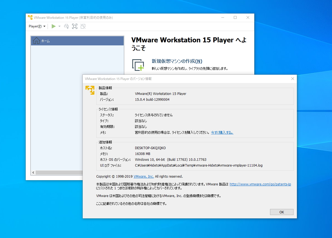Click the Send Ctrl+Alt+Del icon
This screenshot has height=238, width=332.
(x=66, y=26)
